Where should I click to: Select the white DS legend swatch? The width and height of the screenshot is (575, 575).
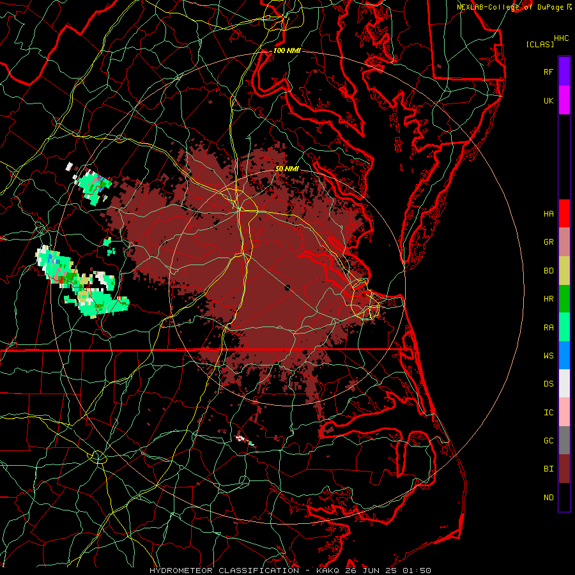click(x=564, y=383)
